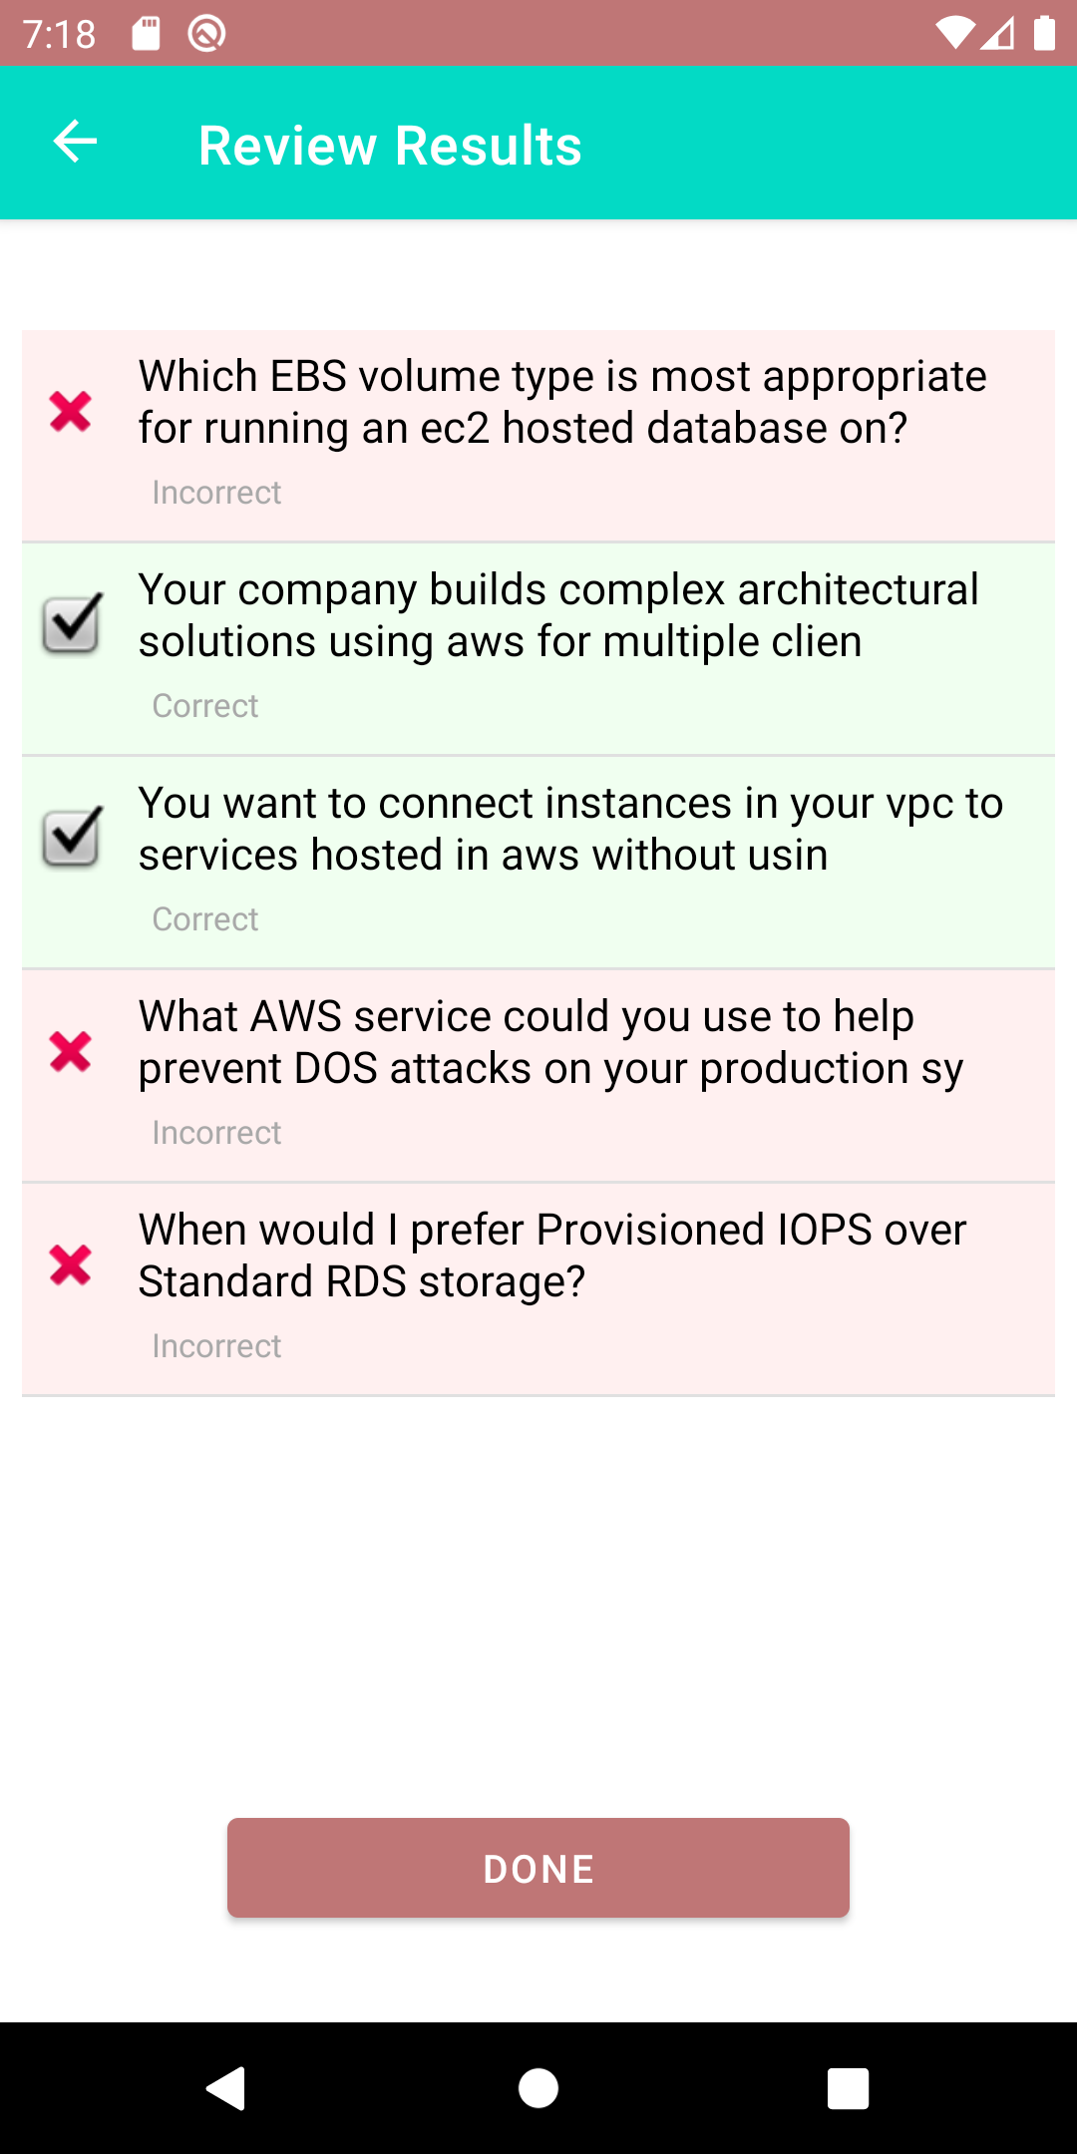The width and height of the screenshot is (1077, 2154).
Task: Tap the SD card status icon
Action: pos(147,34)
